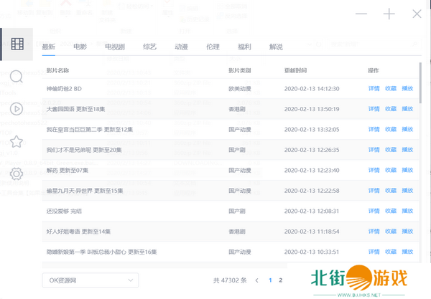This screenshot has height=299, width=431.
Task: Click 详情 for 神偷奶爸2 BD
Action: [374, 89]
